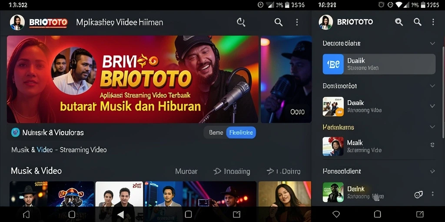Open the l.Doirro tab
The height and width of the screenshot is (222, 445).
tap(283, 171)
